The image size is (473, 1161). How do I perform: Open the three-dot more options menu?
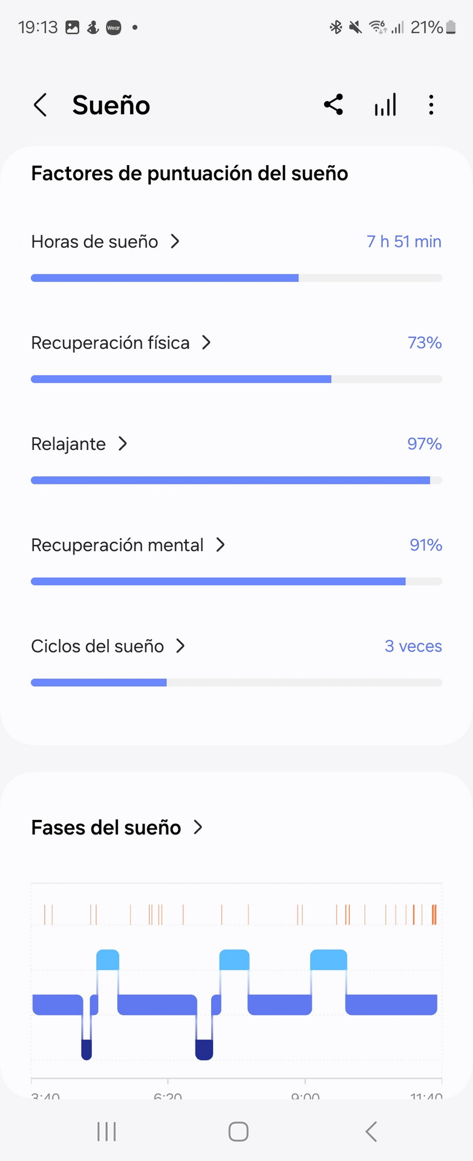coord(431,105)
